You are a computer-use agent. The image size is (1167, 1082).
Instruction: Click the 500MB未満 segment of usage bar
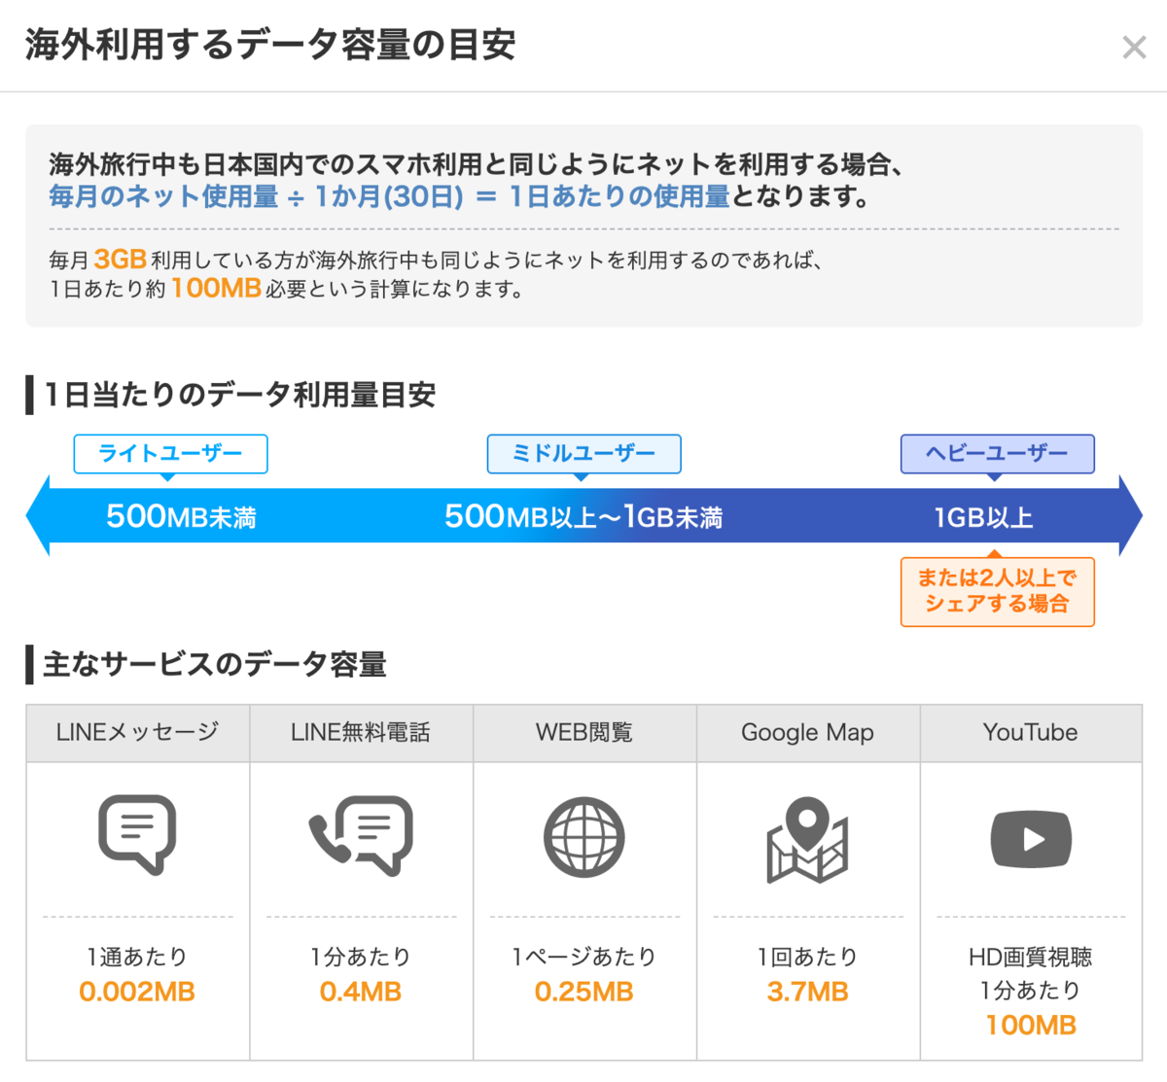181,516
